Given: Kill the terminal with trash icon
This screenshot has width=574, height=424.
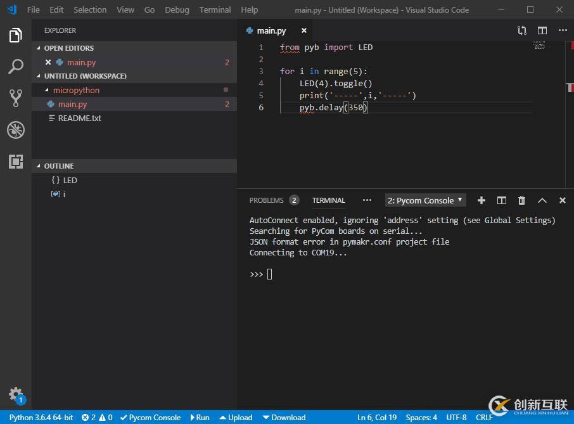Looking at the screenshot, I should pos(521,200).
